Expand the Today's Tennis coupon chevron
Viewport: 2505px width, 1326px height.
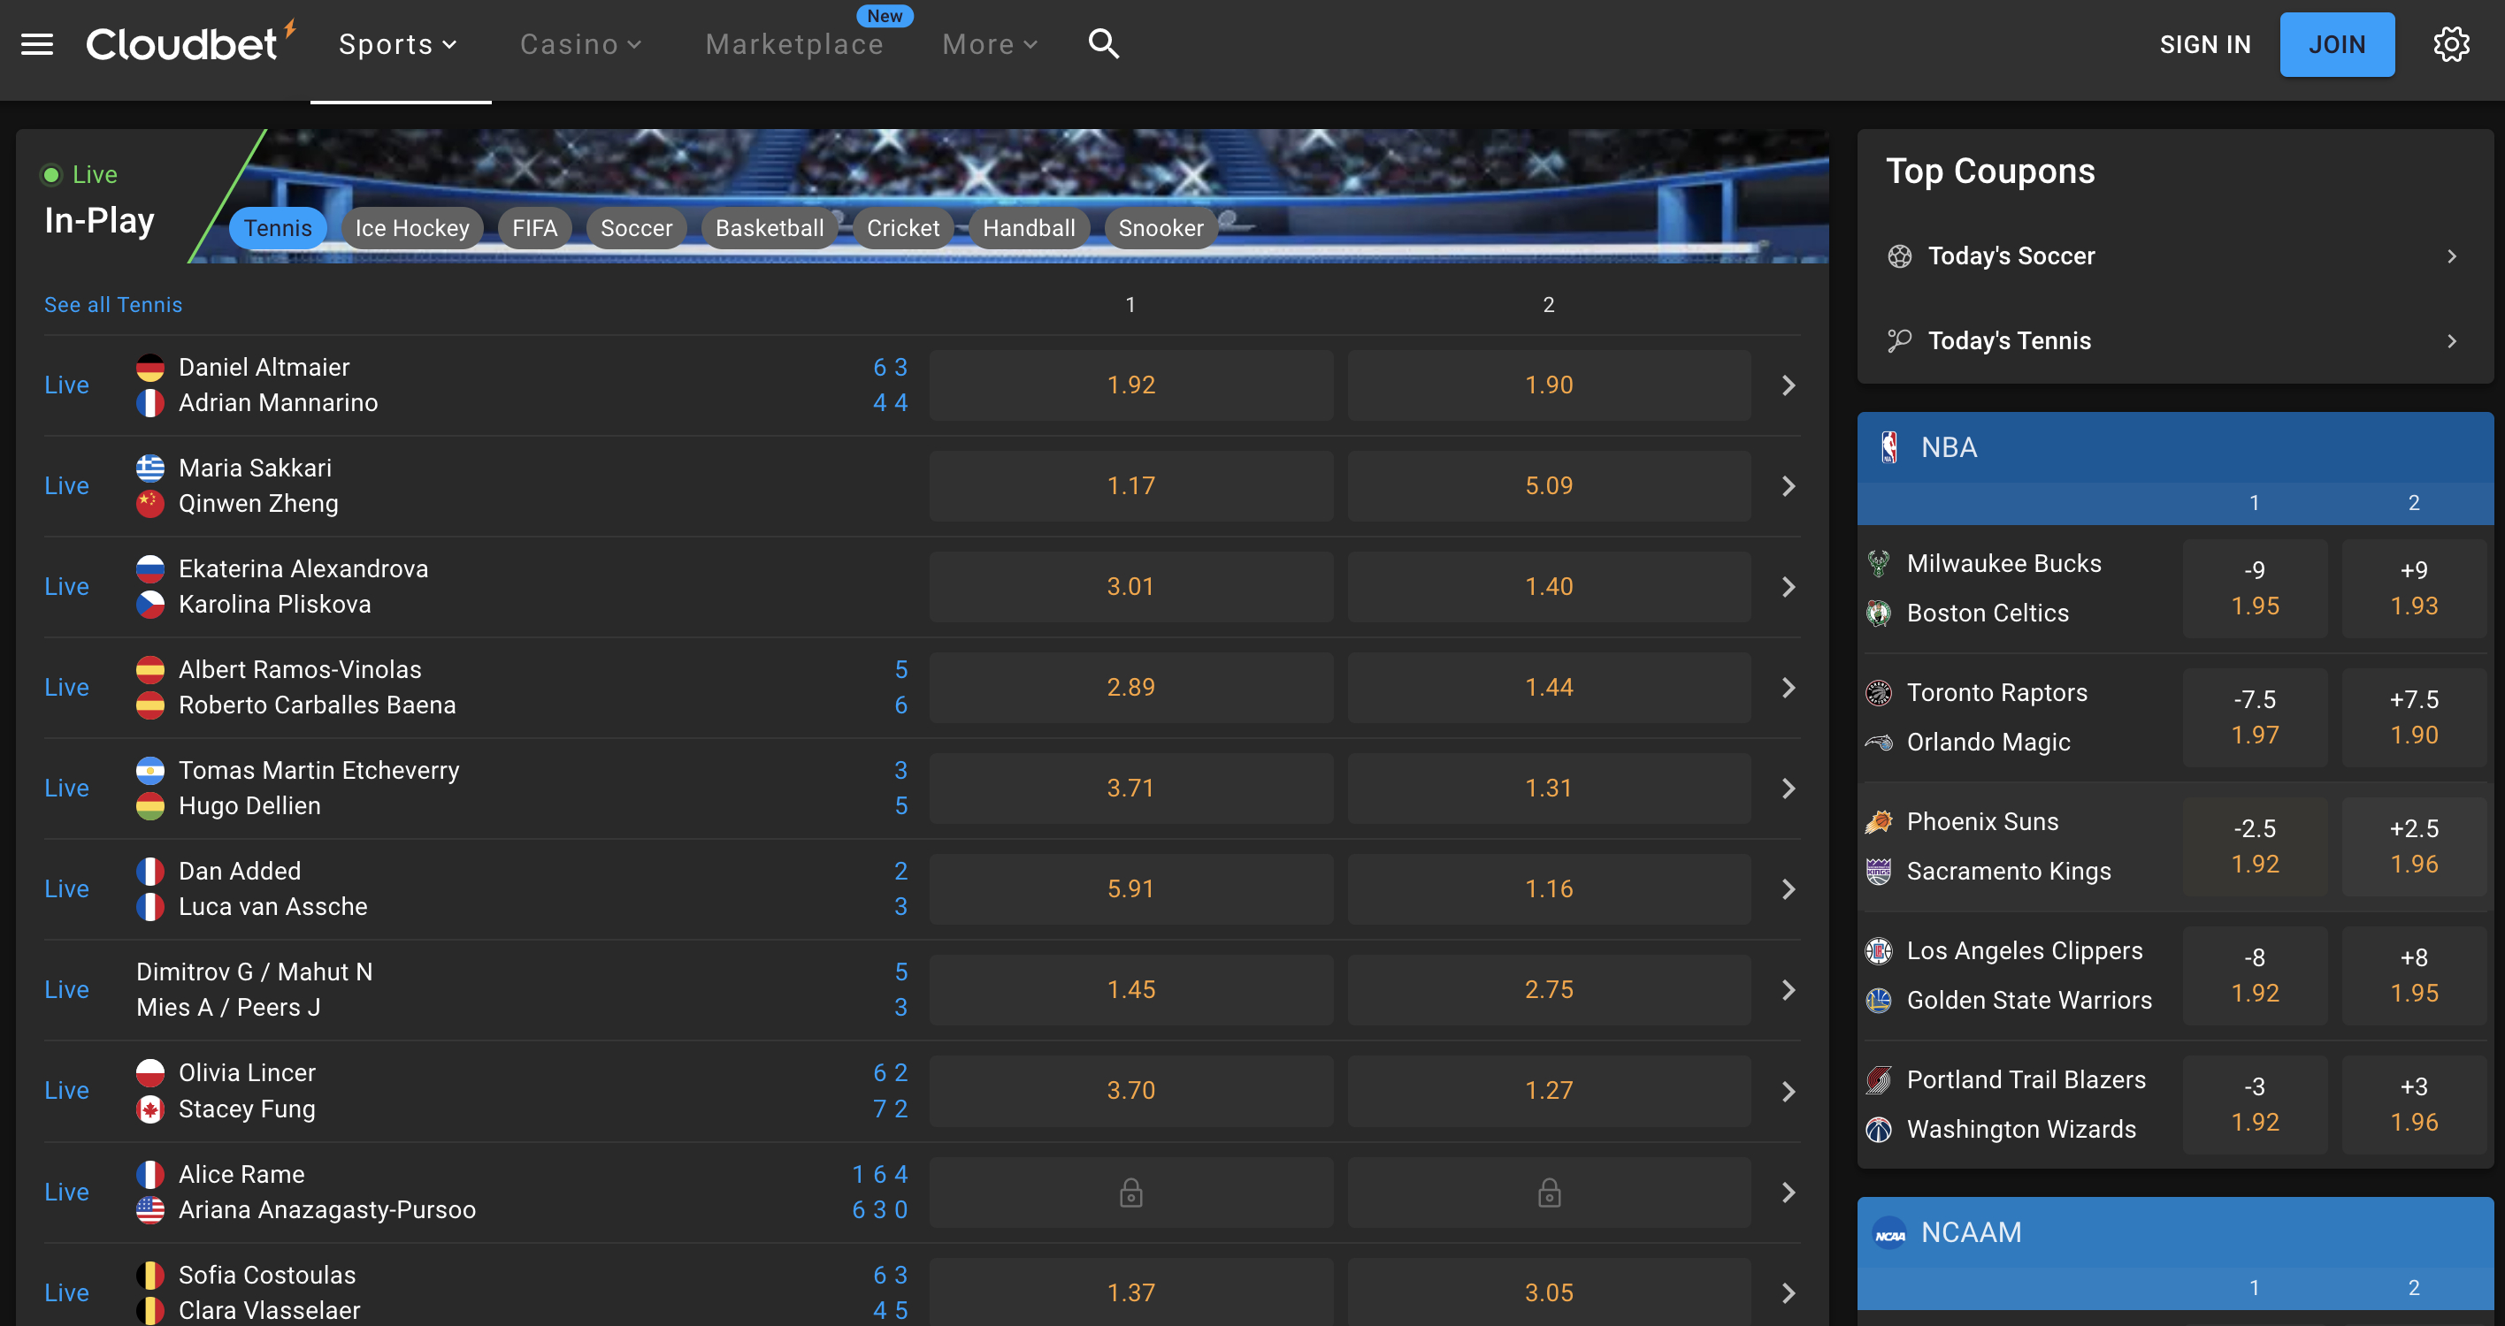tap(2452, 341)
